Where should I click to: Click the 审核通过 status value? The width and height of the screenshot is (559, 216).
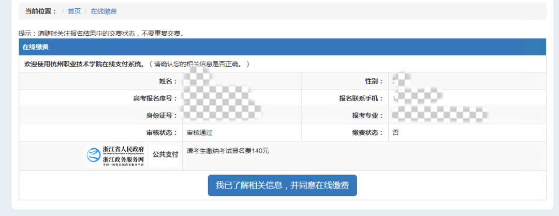click(200, 133)
